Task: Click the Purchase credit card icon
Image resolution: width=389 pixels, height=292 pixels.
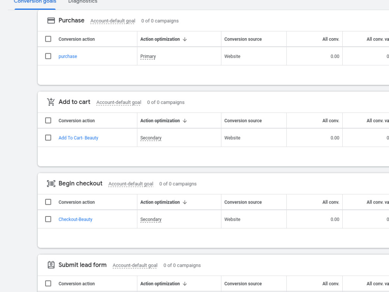Action: tap(51, 21)
